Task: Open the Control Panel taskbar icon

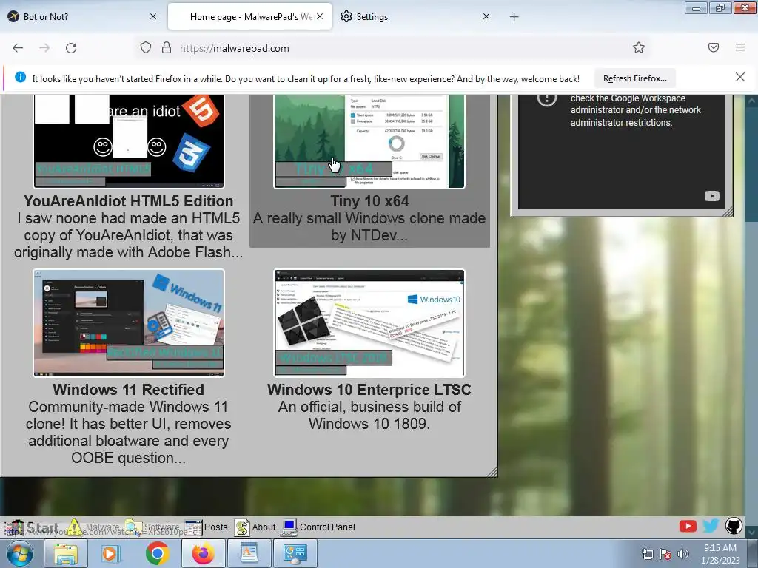Action: 295,553
